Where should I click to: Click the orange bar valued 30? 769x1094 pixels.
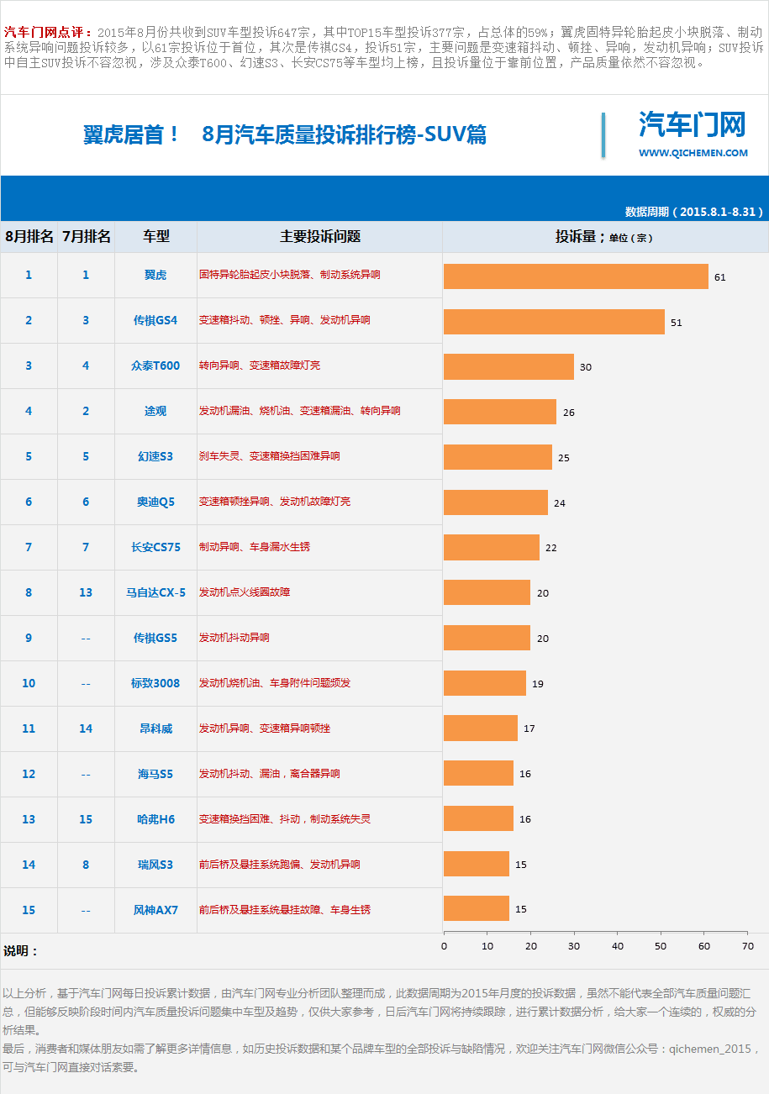[x=508, y=367]
